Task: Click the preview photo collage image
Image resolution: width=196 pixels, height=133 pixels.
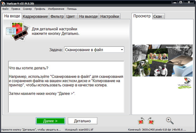Action: tap(162, 60)
